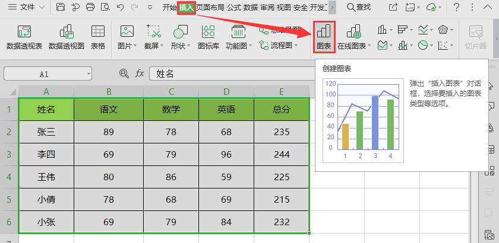Click the 数据透视图 pivot chart icon
Viewport: 499px width, 243px height.
(66, 37)
